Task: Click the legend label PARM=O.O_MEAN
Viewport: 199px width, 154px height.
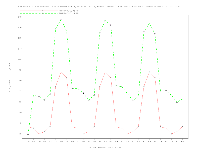Action: [69, 11]
